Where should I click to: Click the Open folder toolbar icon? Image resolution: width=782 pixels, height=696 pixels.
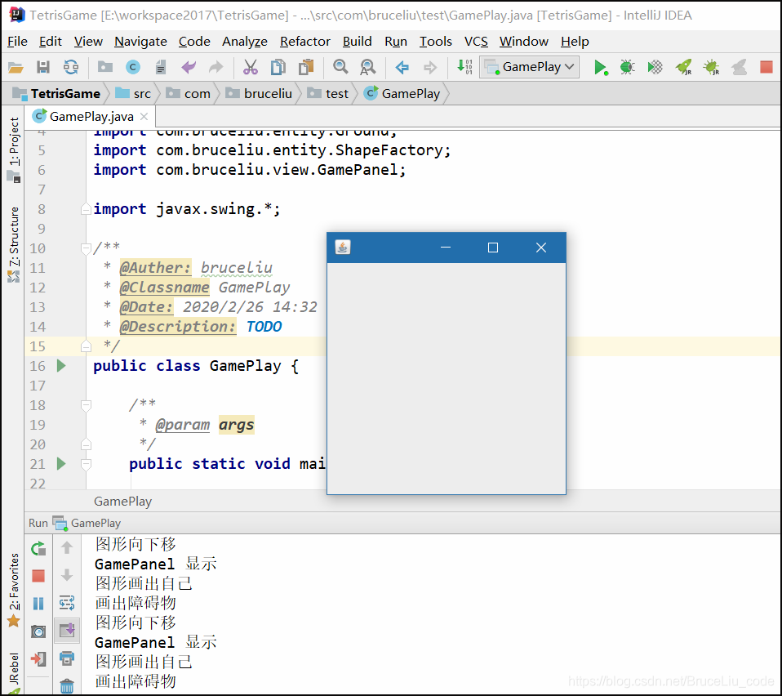[16, 67]
